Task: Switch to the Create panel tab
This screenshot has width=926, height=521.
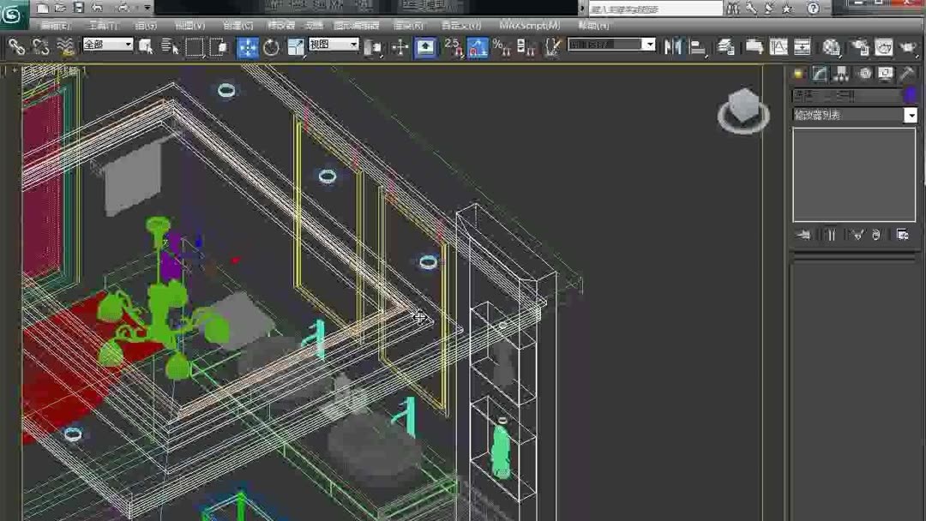Action: 799,74
